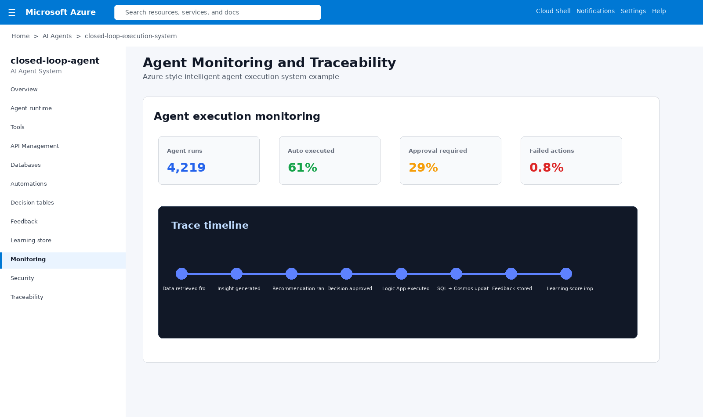Open Automations in the sidebar
The height and width of the screenshot is (417, 703).
(x=63, y=184)
